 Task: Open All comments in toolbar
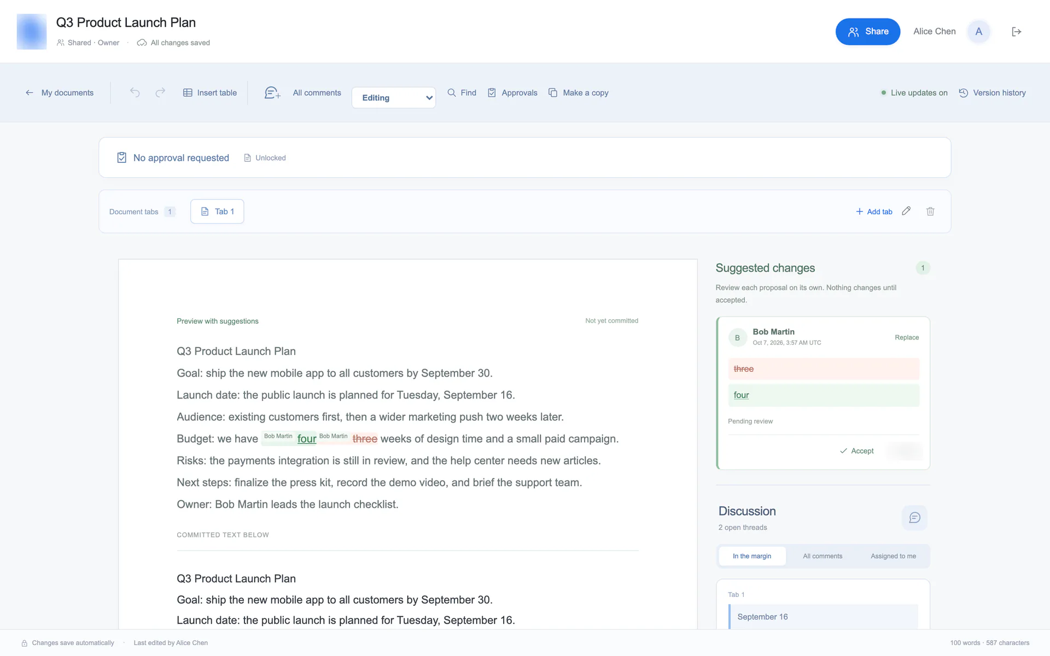317,92
